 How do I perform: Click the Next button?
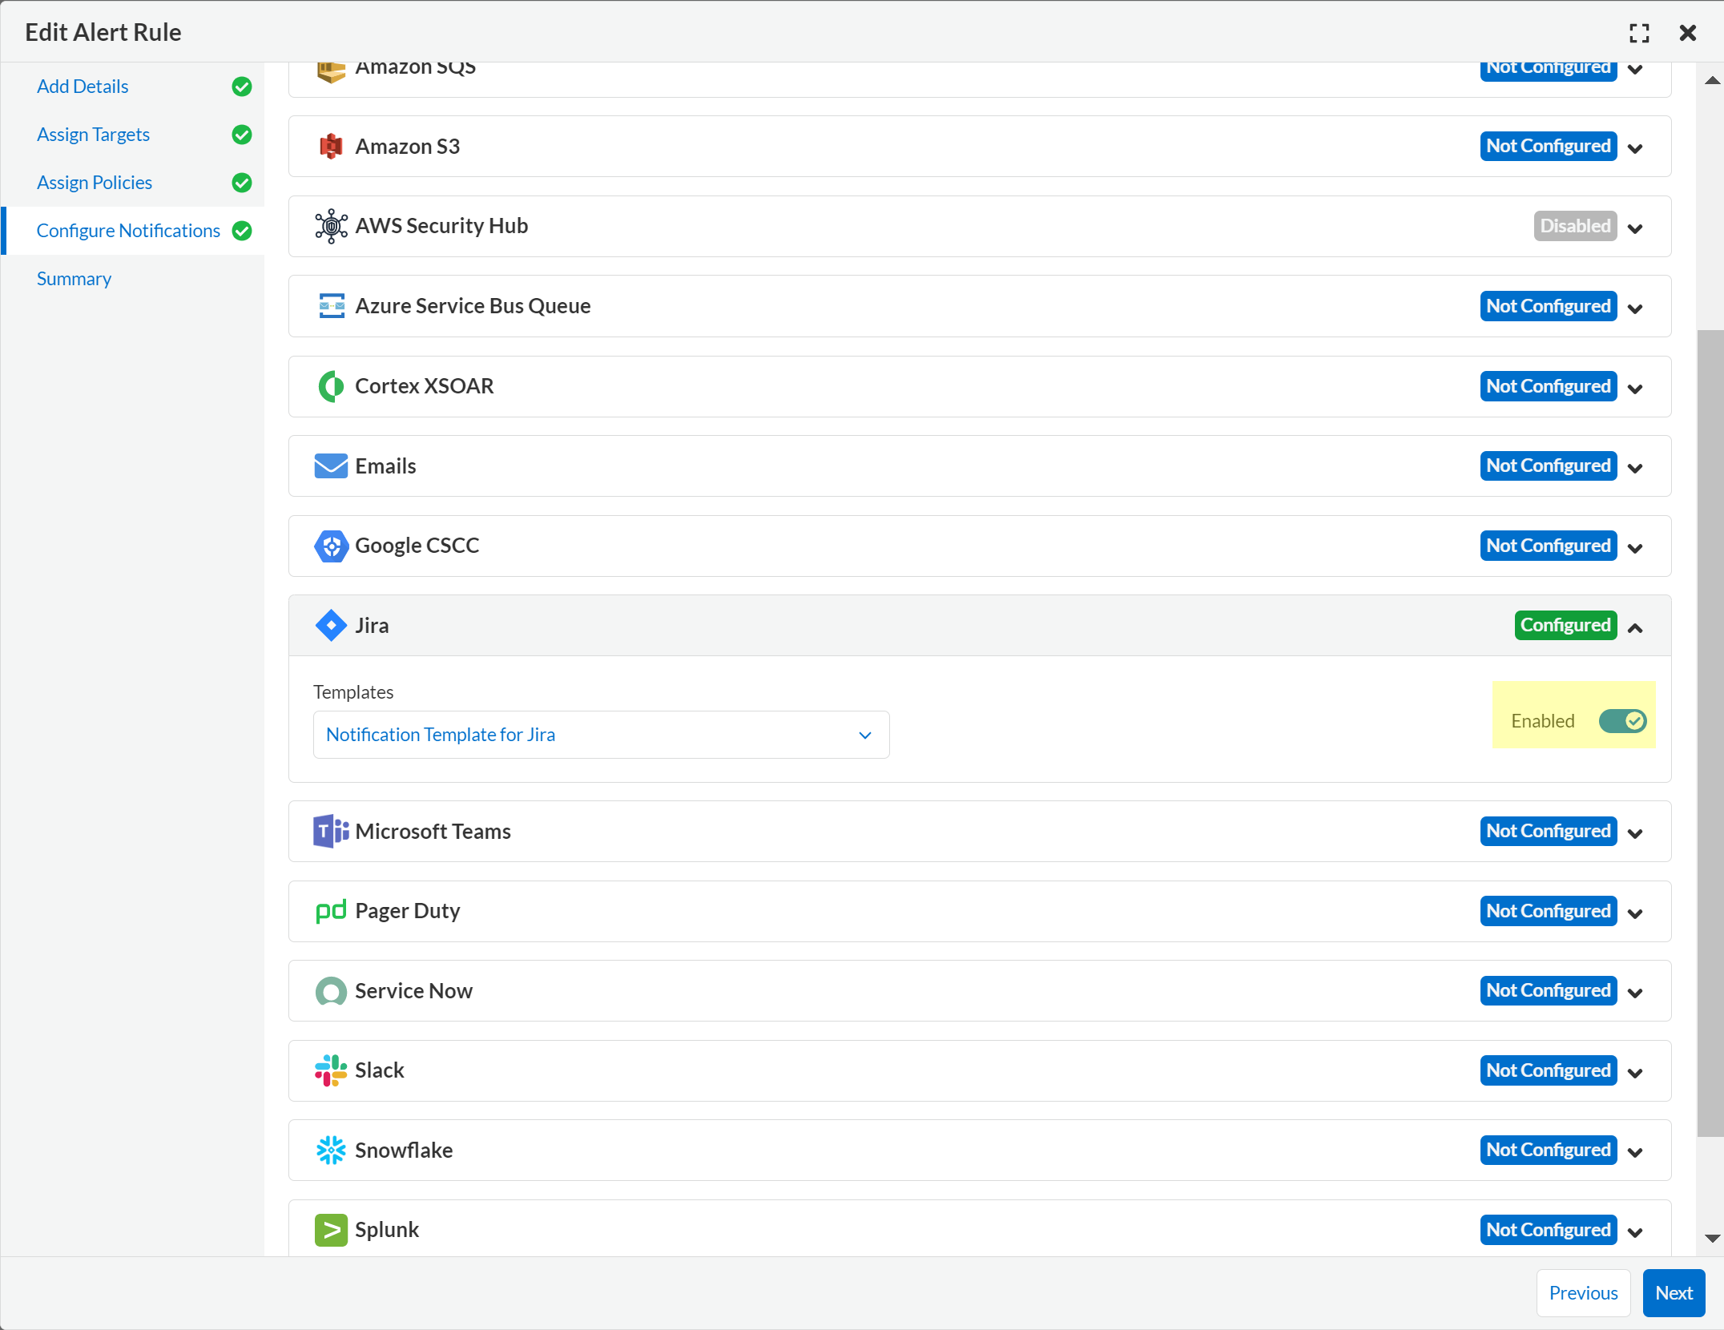coord(1674,1292)
